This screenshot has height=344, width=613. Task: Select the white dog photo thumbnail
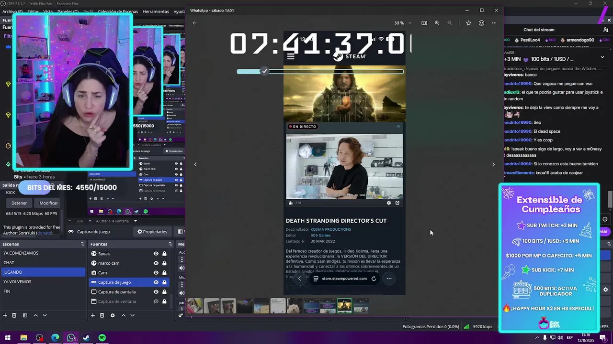pyautogui.click(x=295, y=306)
